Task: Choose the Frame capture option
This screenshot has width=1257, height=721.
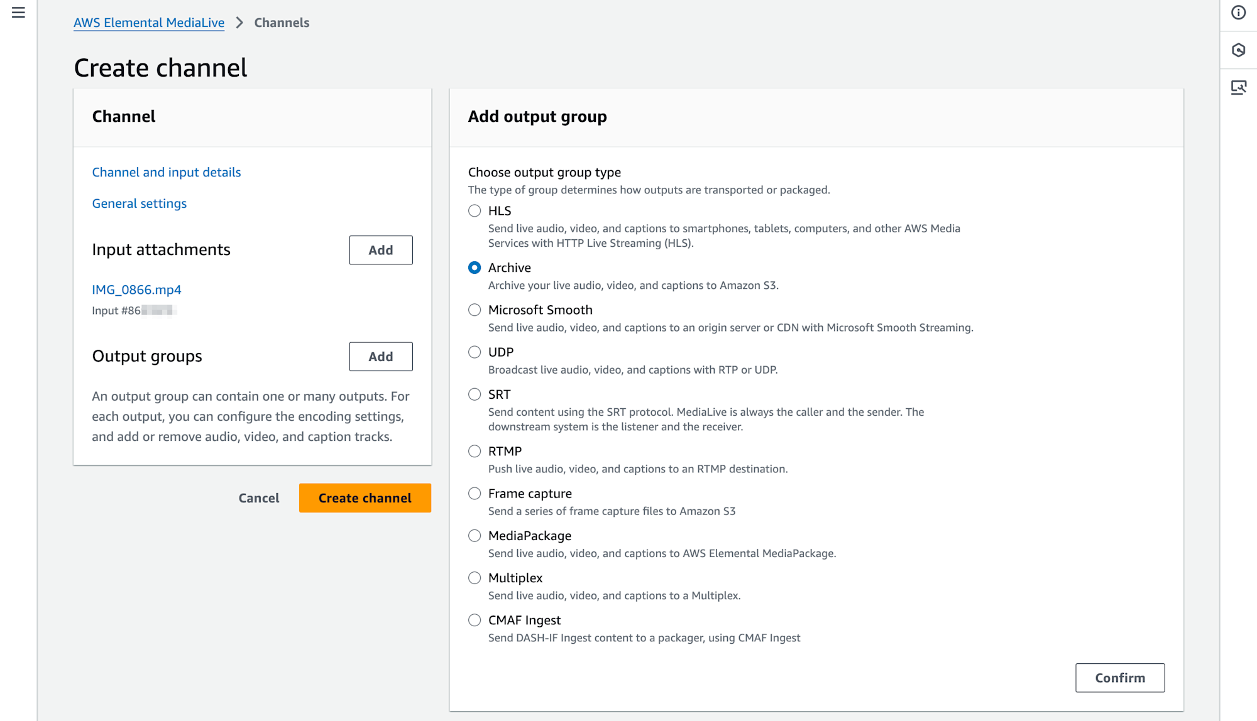Action: [x=475, y=494]
